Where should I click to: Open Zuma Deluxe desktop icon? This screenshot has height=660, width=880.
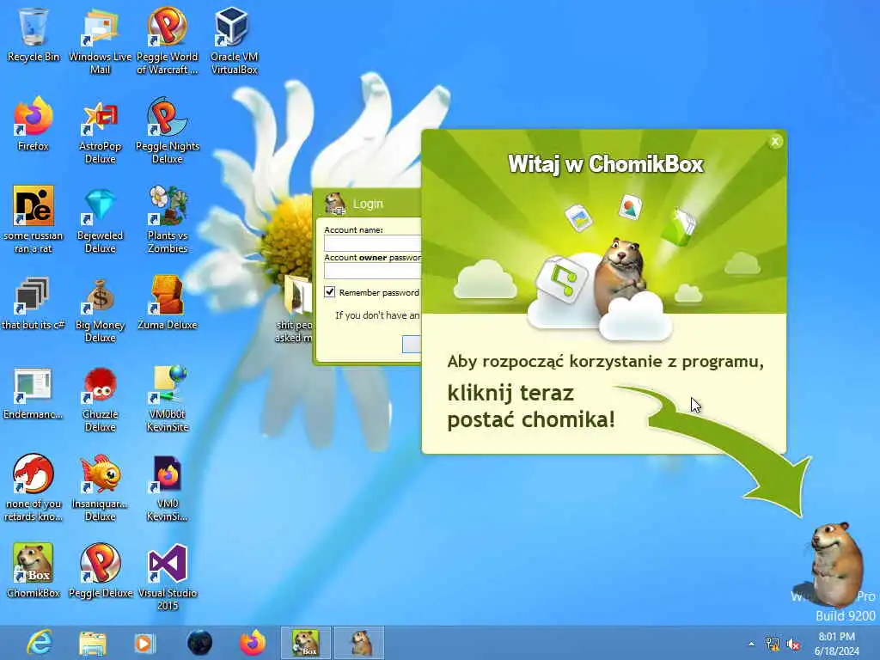pos(168,302)
